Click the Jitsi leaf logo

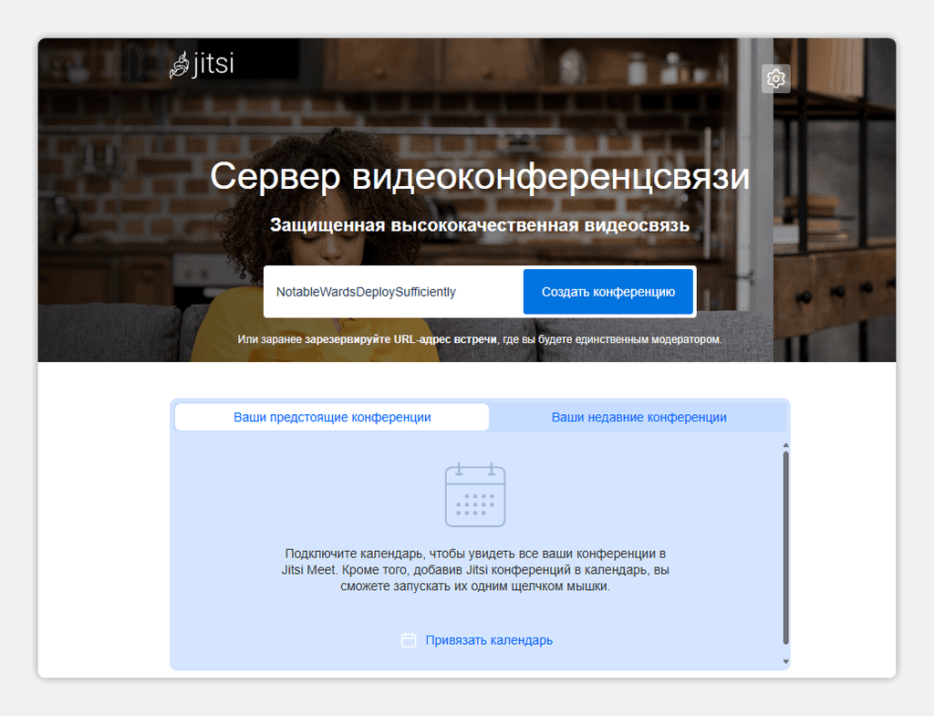[x=179, y=65]
